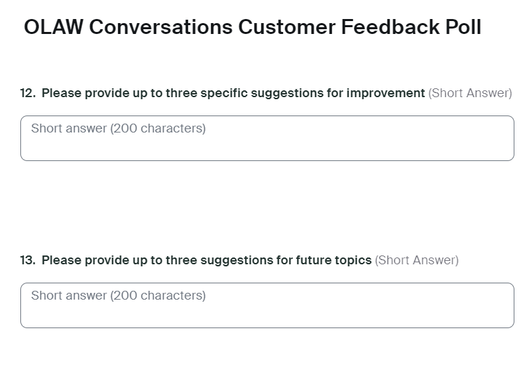The image size is (530, 390).
Task: Click placeholder text in the future topics box
Action: (118, 296)
